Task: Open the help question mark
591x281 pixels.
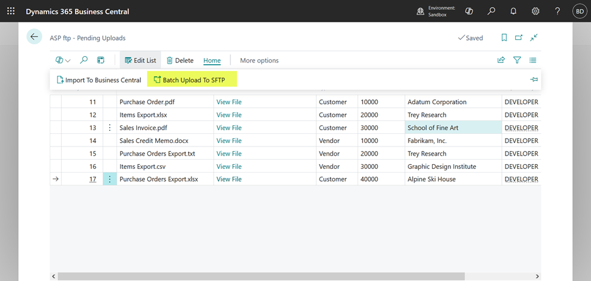Action: coord(558,12)
